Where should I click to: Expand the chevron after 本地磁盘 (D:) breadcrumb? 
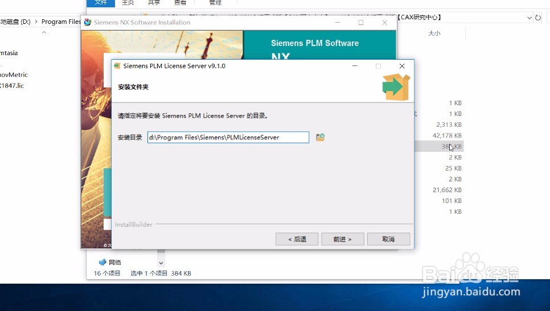tap(36, 22)
